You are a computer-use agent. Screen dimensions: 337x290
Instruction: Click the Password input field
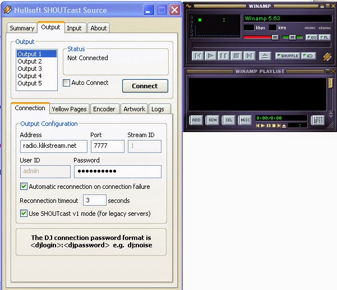pos(118,171)
